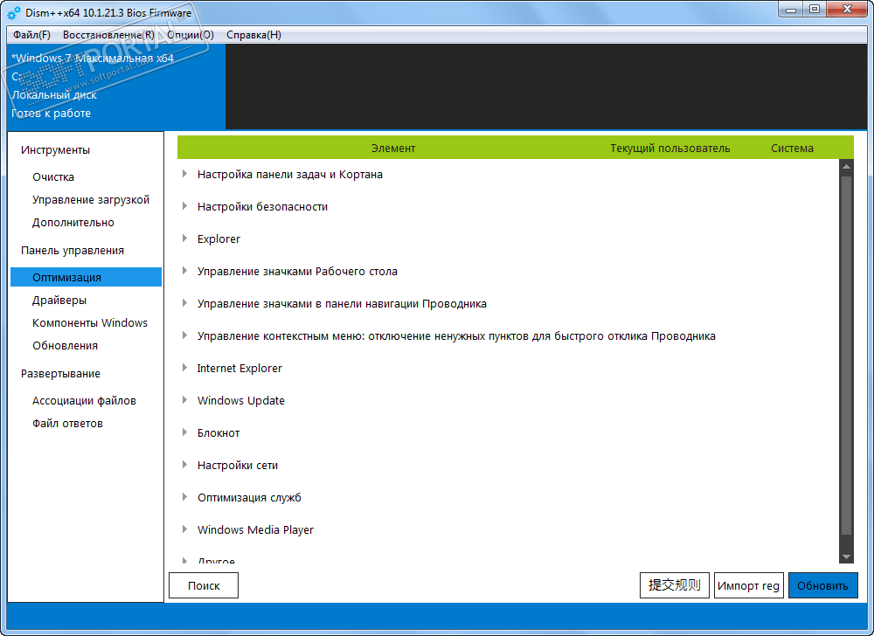The width and height of the screenshot is (874, 636).
Task: Expand the Windows Media Player arrow
Action: pos(184,529)
